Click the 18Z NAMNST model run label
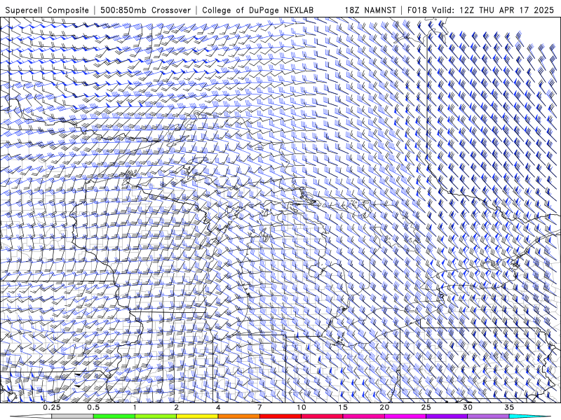 click(x=370, y=10)
